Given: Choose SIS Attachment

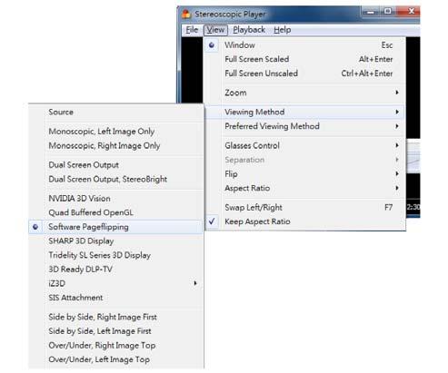Looking at the screenshot, I should click(116, 298).
